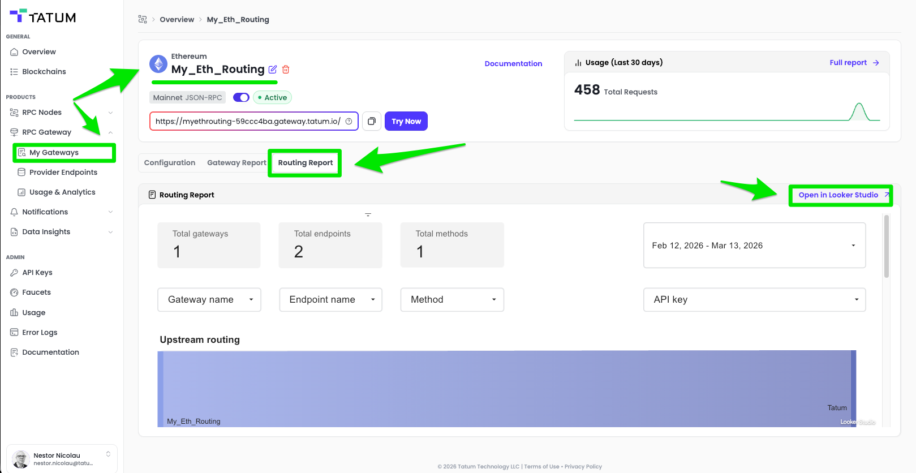916x473 pixels.
Task: Click the gateway URL field
Action: 254,121
